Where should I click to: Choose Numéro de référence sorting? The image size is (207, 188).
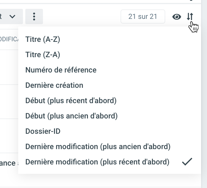coord(61,70)
